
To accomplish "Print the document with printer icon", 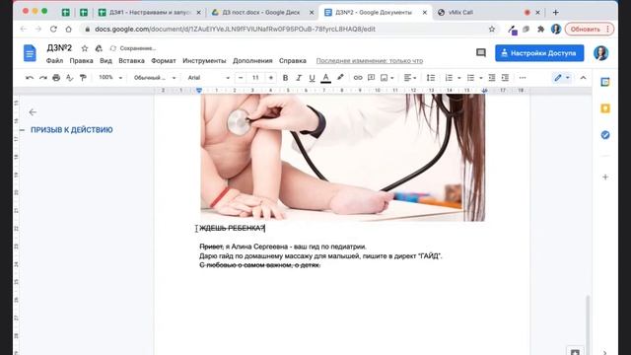I will click(56, 78).
